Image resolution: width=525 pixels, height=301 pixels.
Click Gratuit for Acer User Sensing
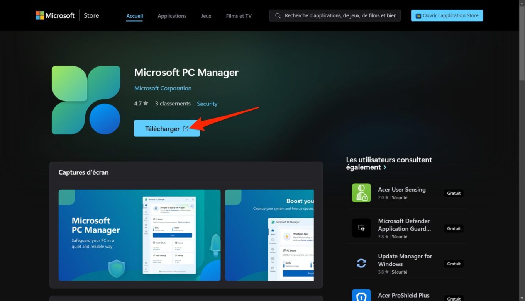(454, 193)
